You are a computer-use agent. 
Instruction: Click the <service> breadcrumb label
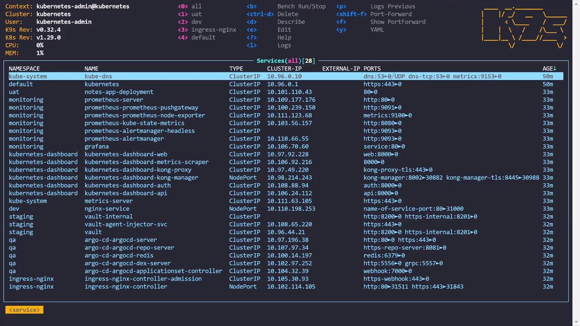point(24,310)
